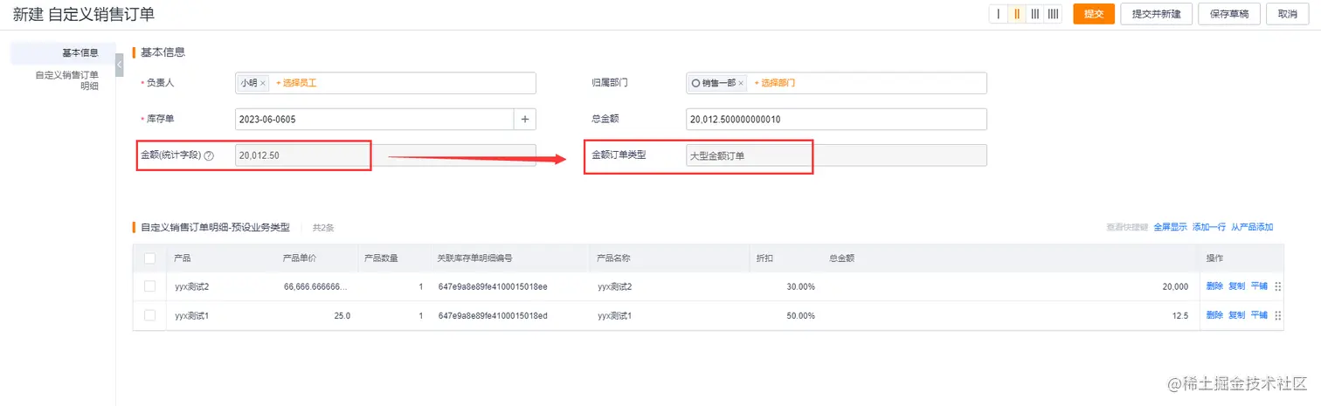Grab drag handle of yyx测试1 row

click(1278, 315)
